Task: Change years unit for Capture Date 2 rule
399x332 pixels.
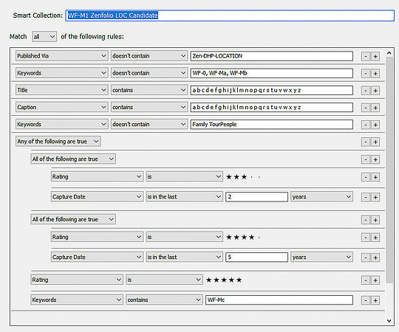Action: pyautogui.click(x=321, y=196)
